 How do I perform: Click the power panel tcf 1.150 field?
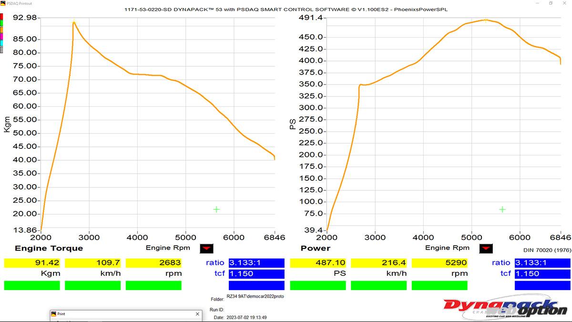coord(542,274)
